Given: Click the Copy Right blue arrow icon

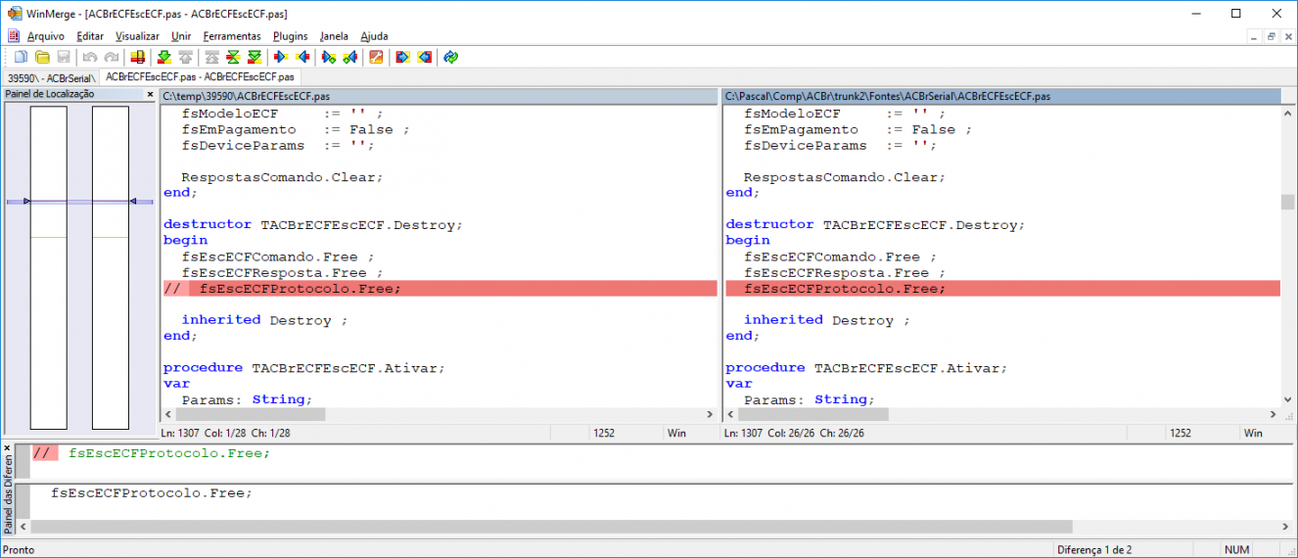Looking at the screenshot, I should [281, 57].
